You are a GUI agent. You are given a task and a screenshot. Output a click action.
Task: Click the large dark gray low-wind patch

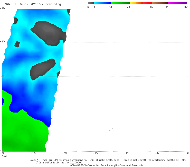coord(49,34)
